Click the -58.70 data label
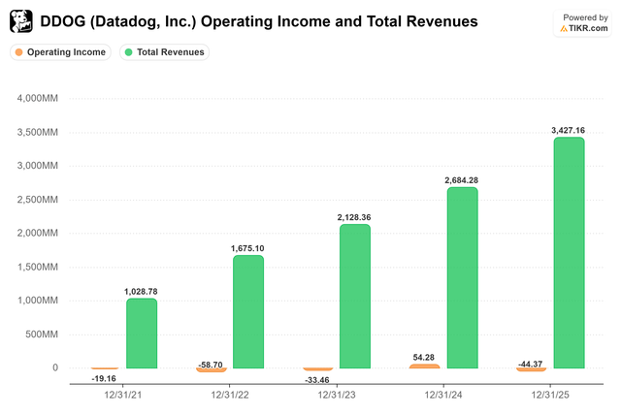Image resolution: width=621 pixels, height=414 pixels. [211, 365]
